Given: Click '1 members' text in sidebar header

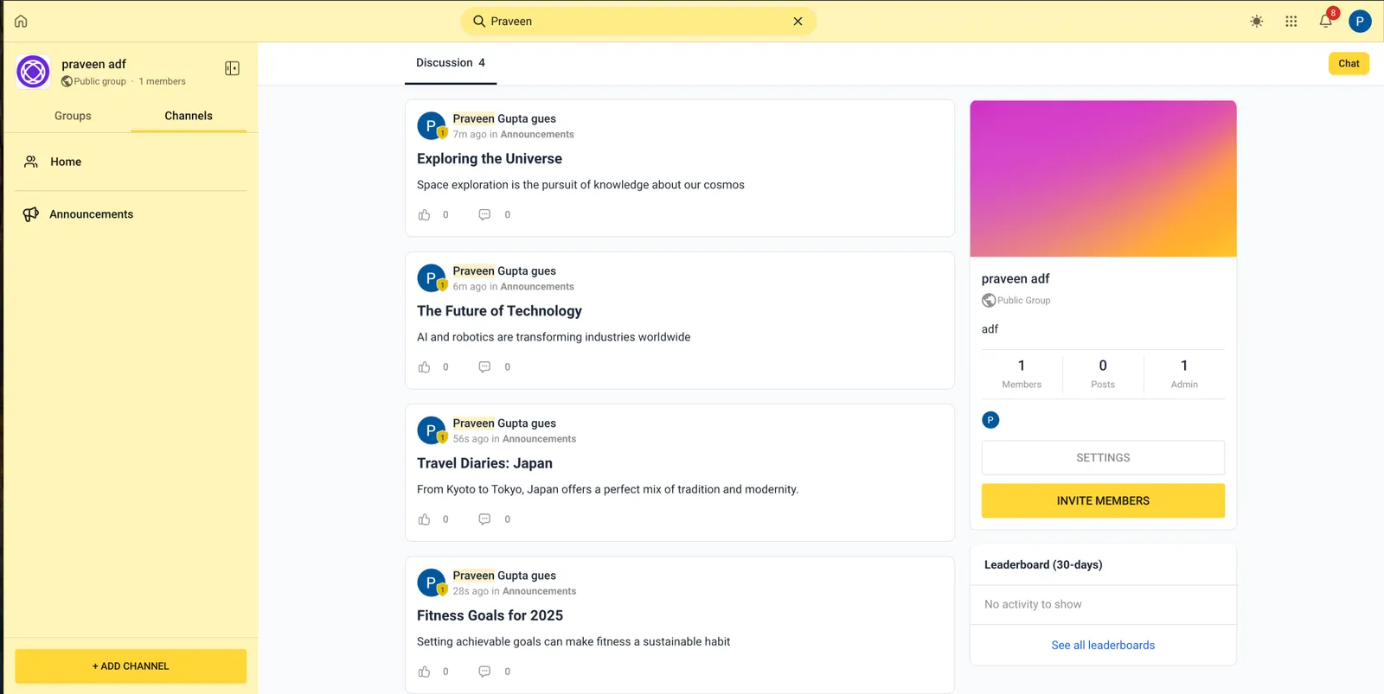Looking at the screenshot, I should pos(162,81).
